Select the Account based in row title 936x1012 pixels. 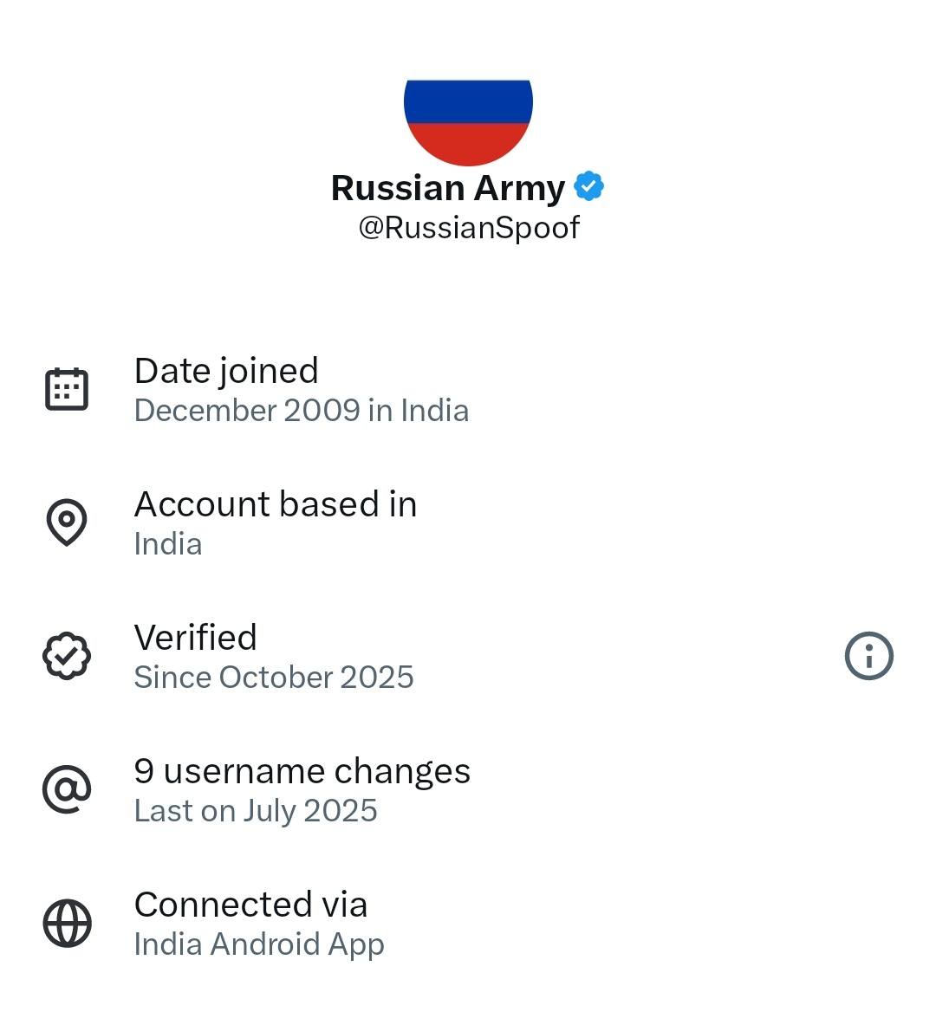(x=276, y=504)
